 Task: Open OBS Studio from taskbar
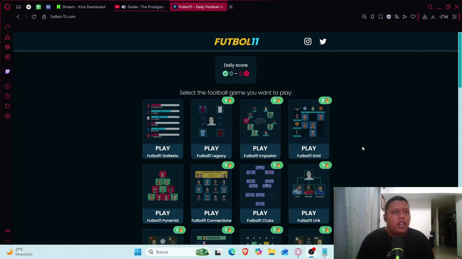pyautogui.click(x=311, y=252)
